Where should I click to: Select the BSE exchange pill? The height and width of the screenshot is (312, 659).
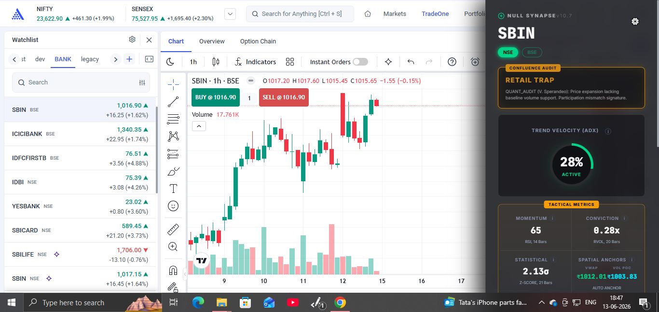pos(532,52)
